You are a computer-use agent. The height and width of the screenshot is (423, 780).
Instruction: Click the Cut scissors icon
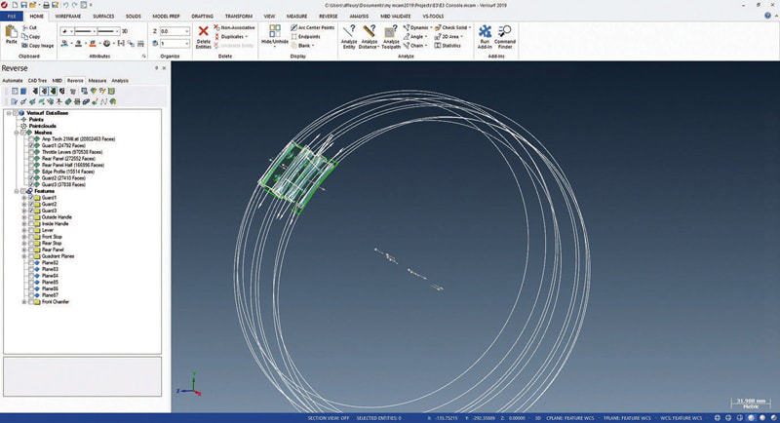tap(24, 28)
